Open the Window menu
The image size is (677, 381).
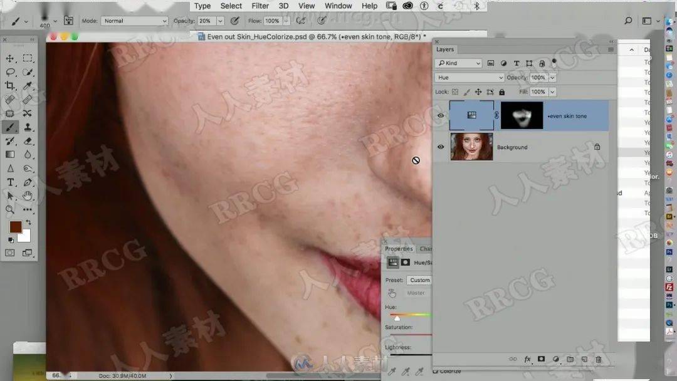[338, 6]
